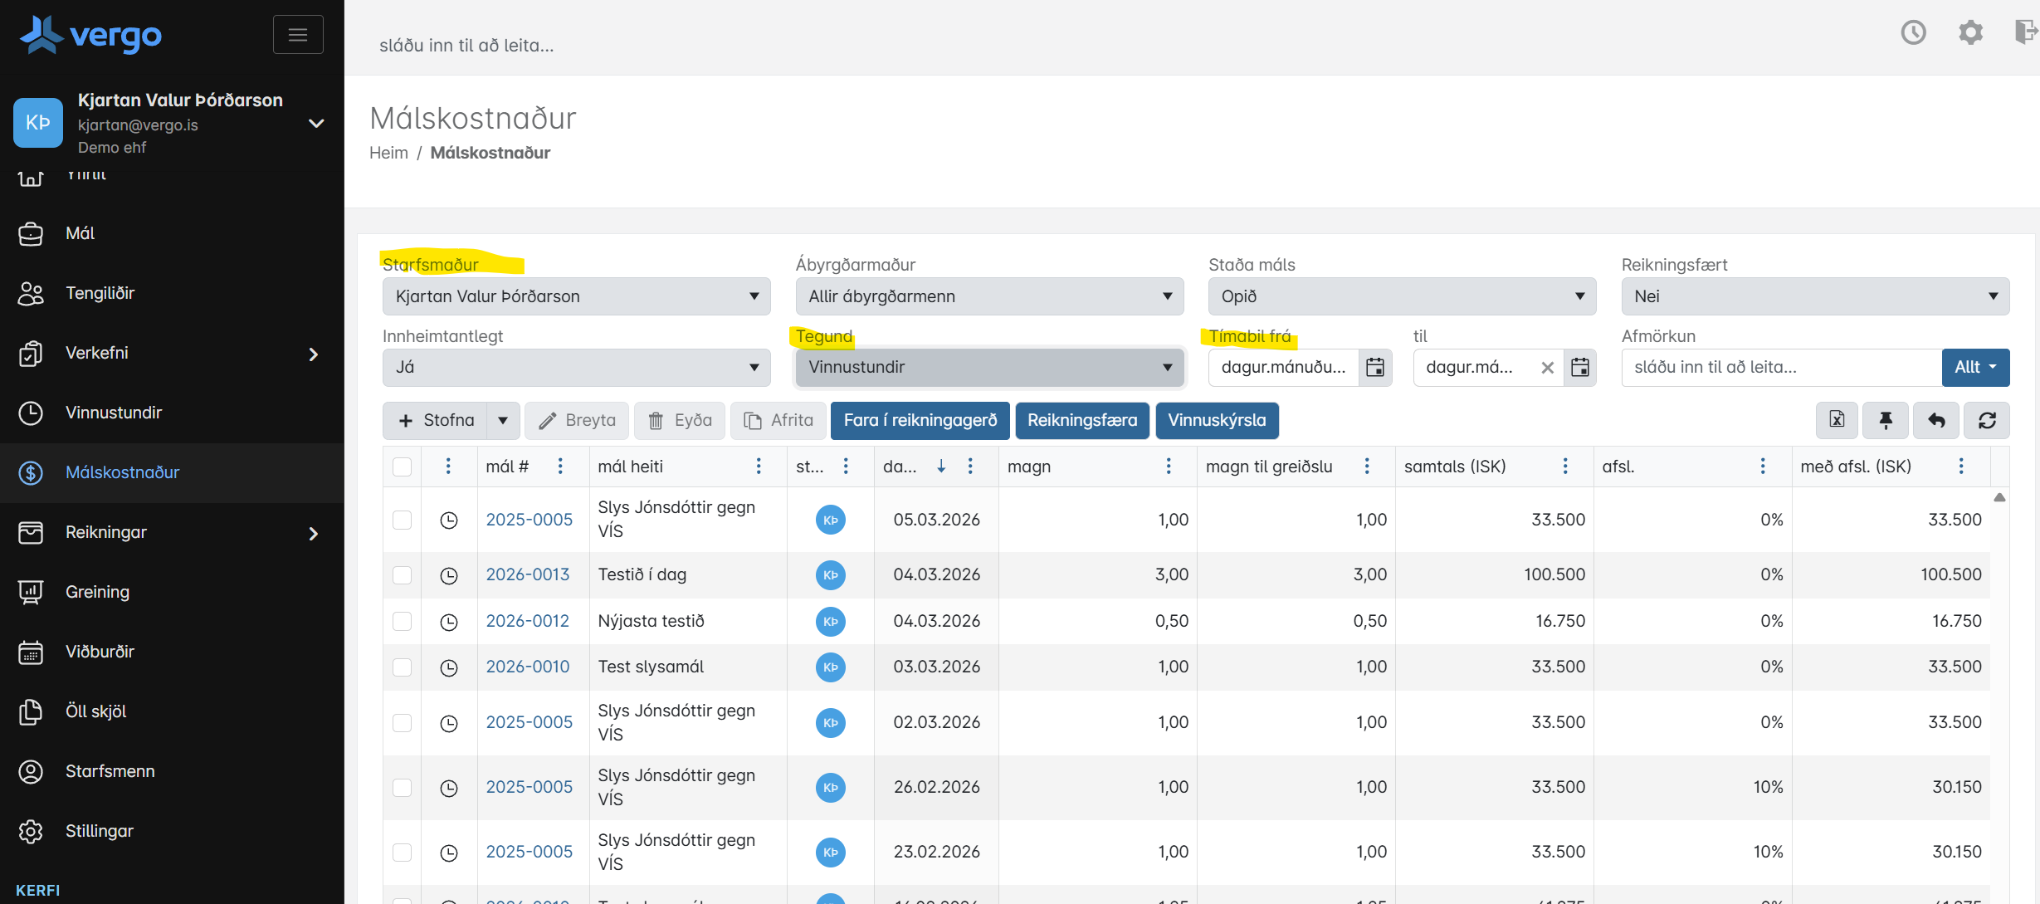Viewport: 2040px width, 904px height.
Task: Clear the 'til' date field
Action: coord(1547,367)
